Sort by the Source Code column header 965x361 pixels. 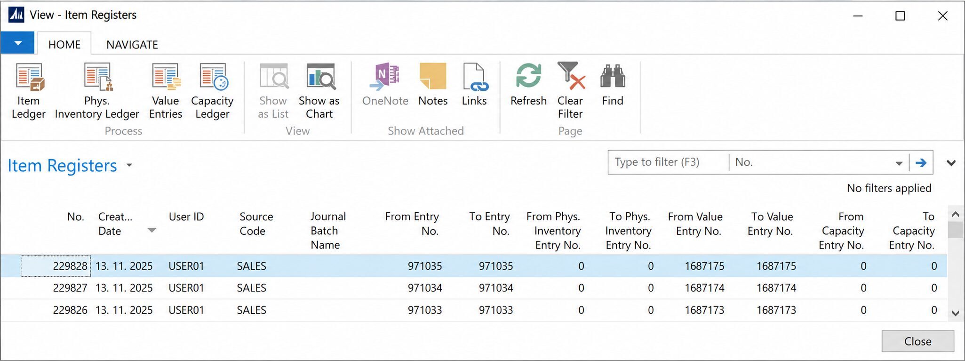click(256, 224)
